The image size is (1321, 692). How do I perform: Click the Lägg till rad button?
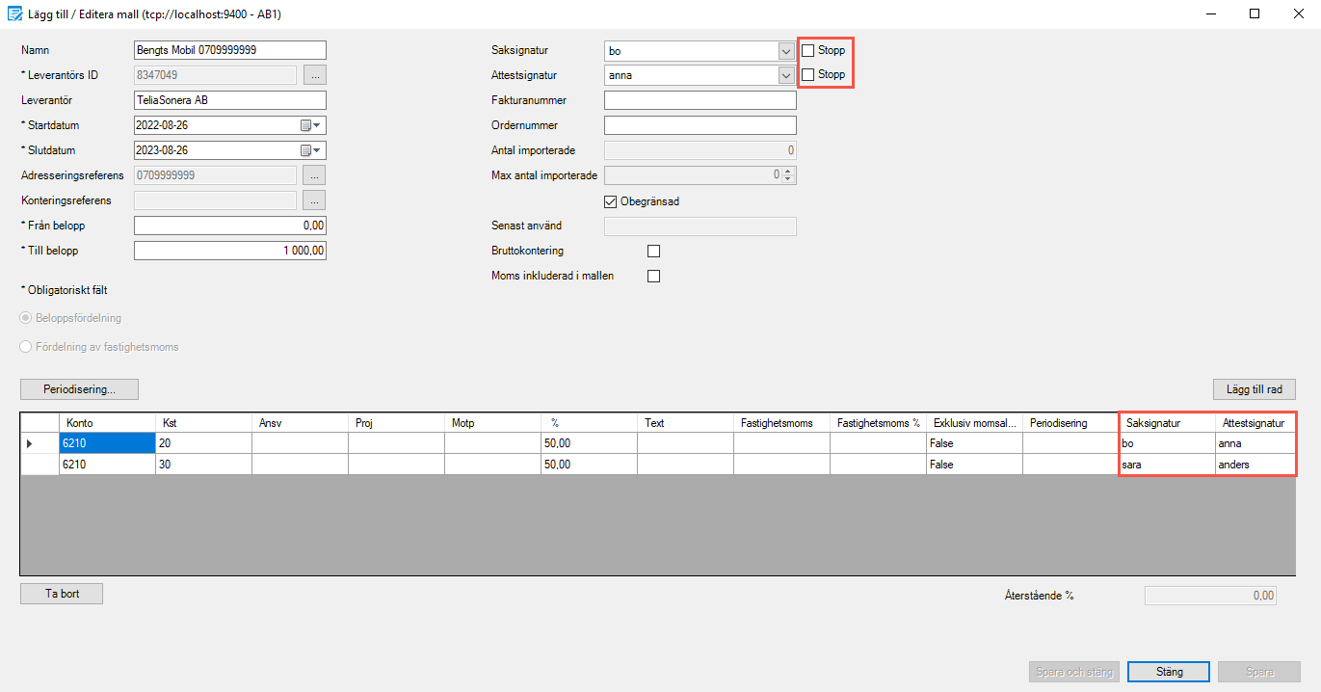point(1254,389)
